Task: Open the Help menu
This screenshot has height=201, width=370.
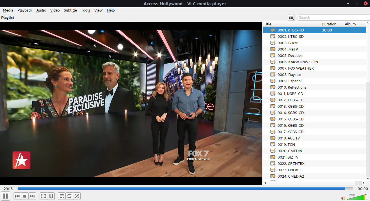Action: (111, 10)
